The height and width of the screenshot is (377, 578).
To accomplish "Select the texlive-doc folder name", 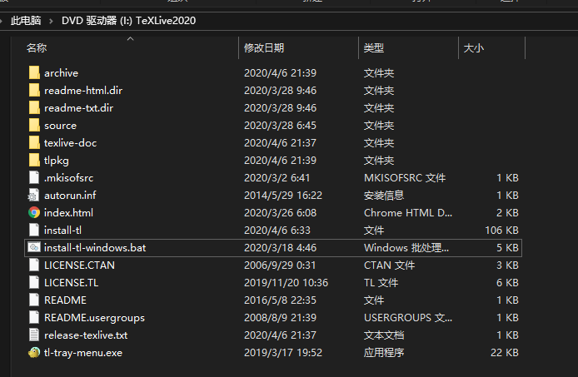I will pyautogui.click(x=71, y=143).
